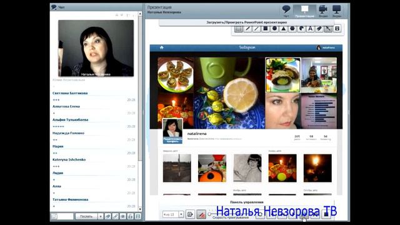Click the eye icon in chat toolbar
The width and height of the screenshot is (400, 225).
(x=123, y=216)
